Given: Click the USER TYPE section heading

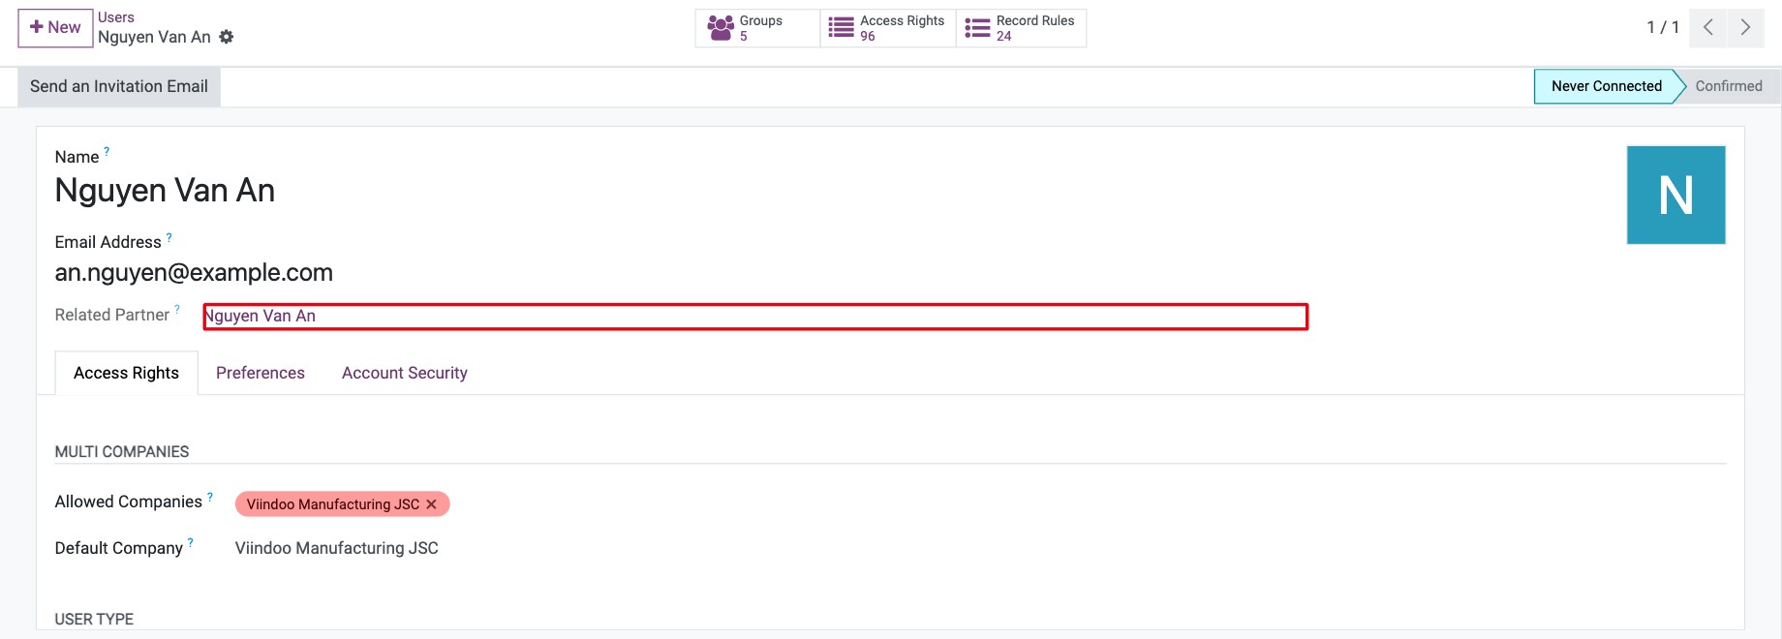Looking at the screenshot, I should (x=94, y=619).
